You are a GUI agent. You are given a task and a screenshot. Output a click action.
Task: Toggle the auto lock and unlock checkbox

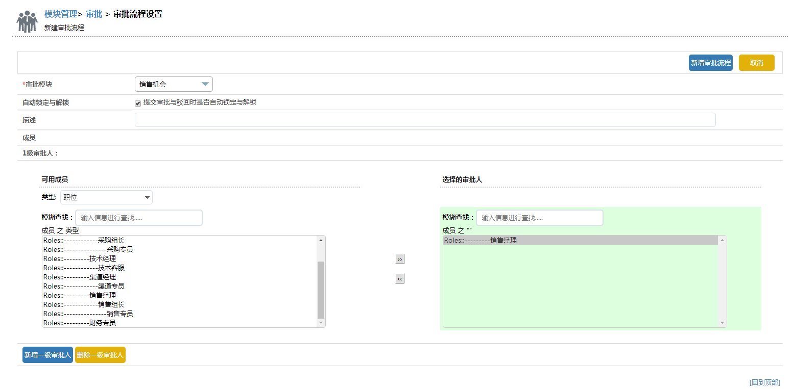[138, 103]
